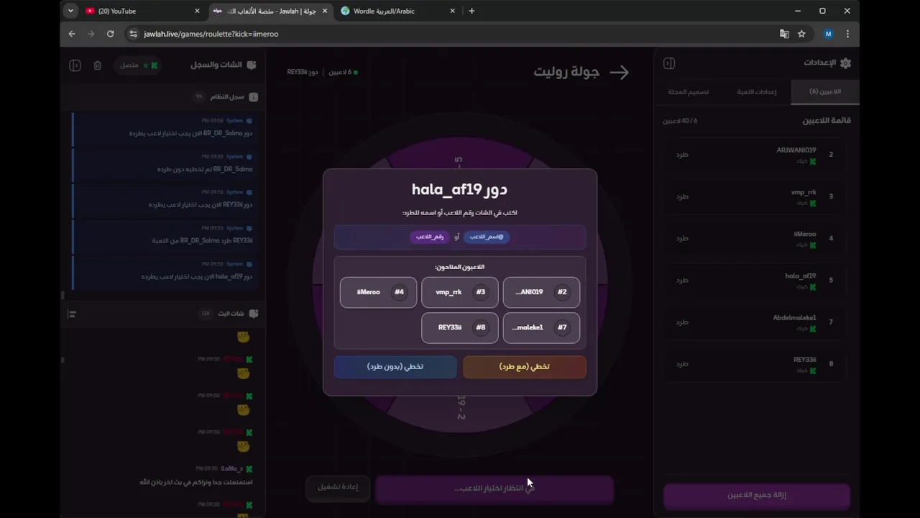Click the قائمة اللاعبين heading
The image size is (920, 518).
point(827,120)
